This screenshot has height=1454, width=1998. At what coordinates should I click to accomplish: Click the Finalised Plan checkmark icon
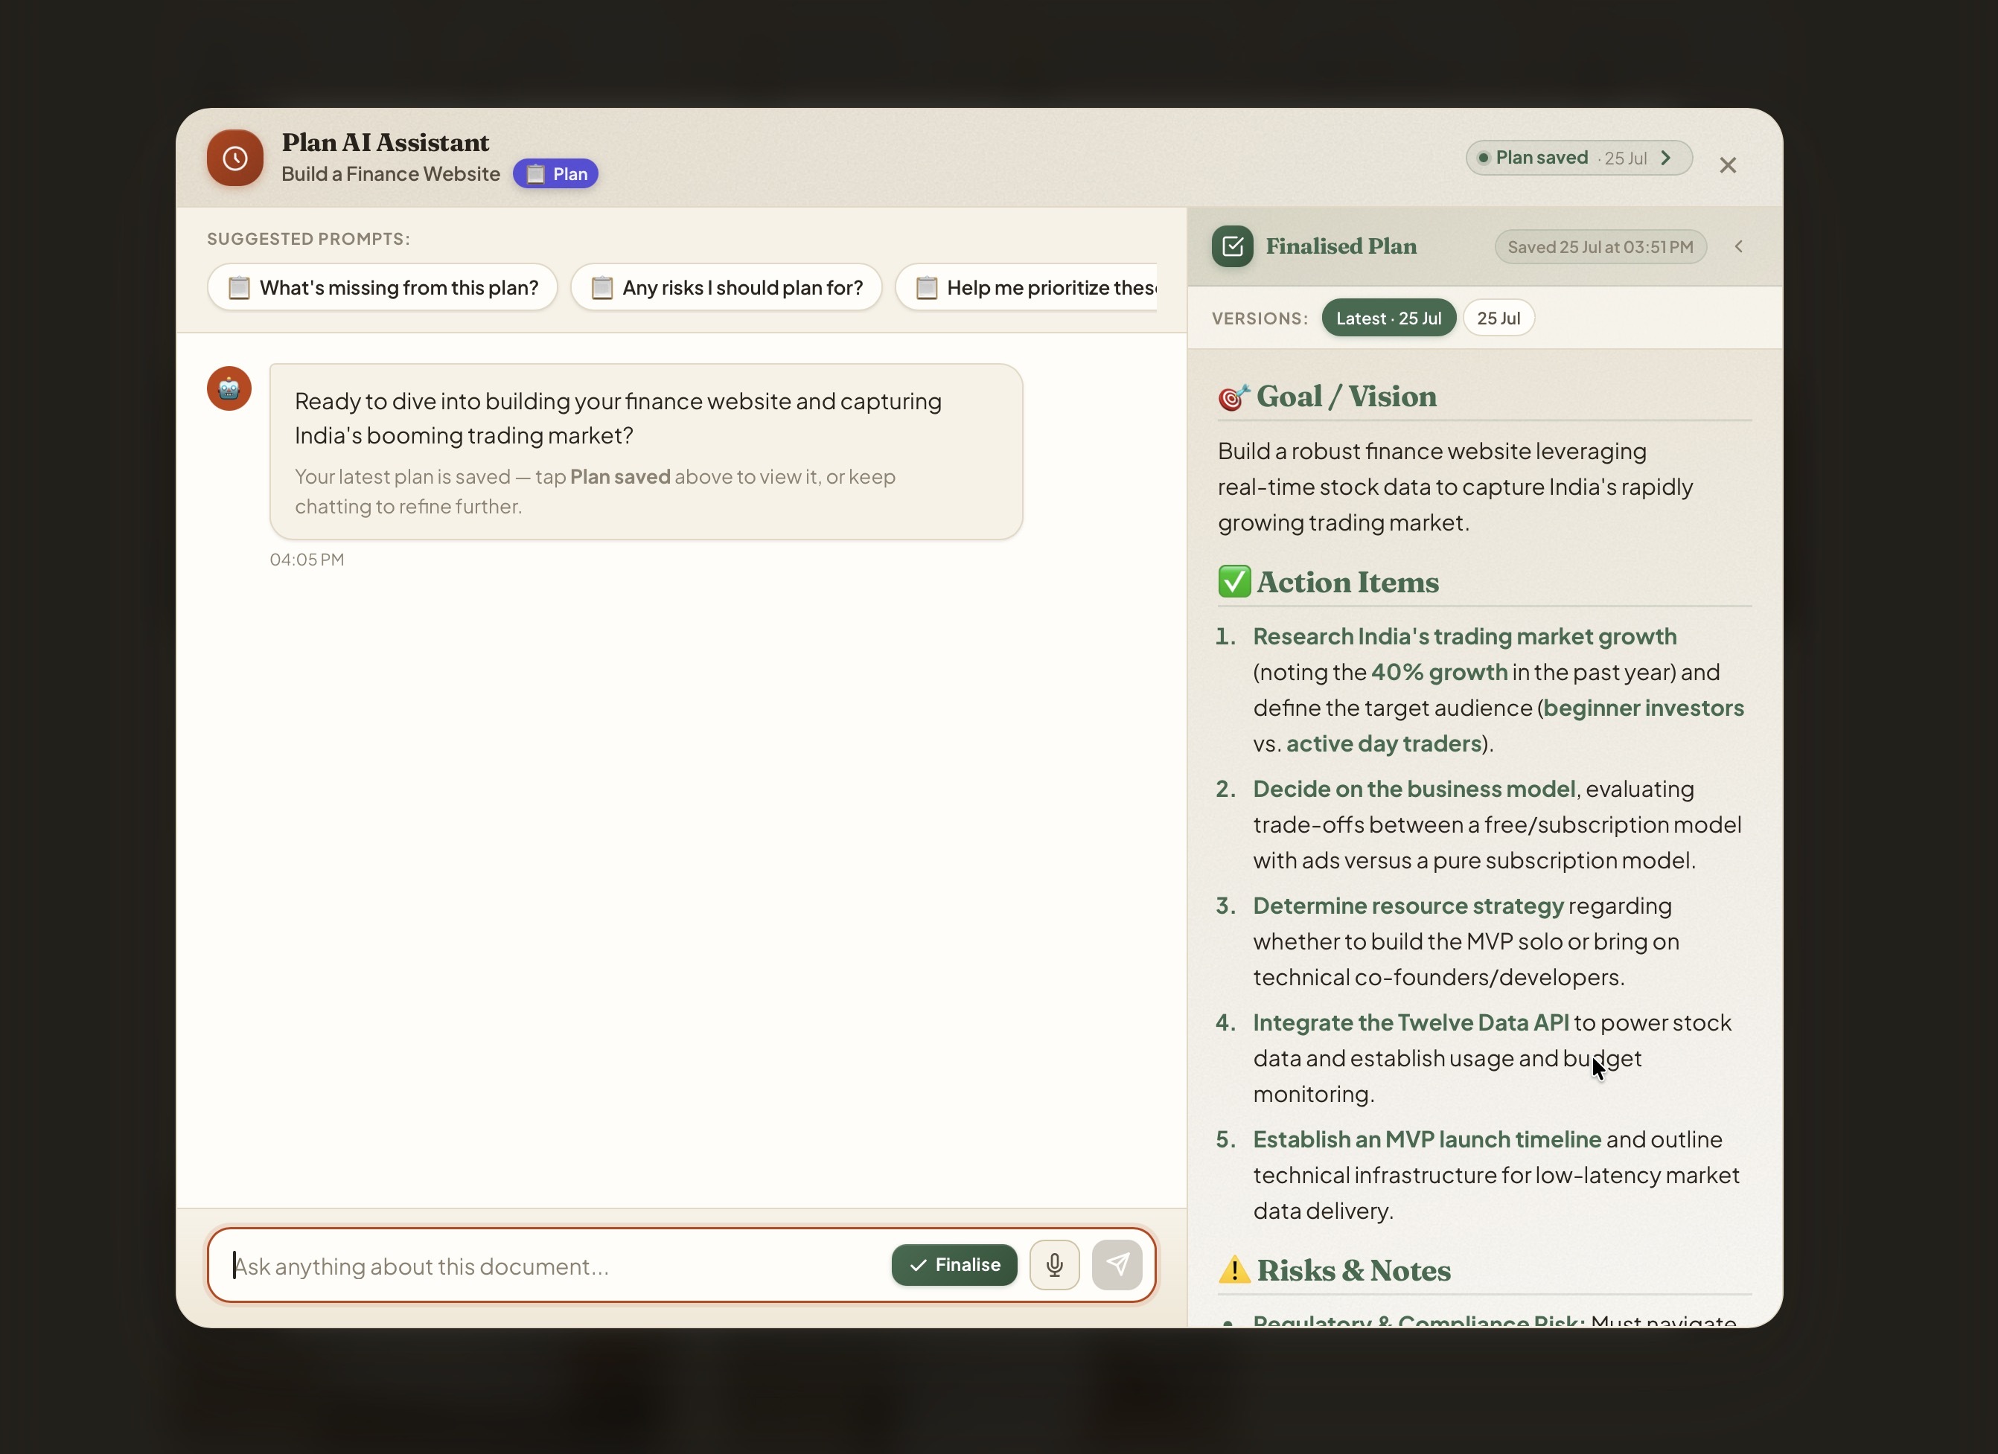pos(1233,246)
